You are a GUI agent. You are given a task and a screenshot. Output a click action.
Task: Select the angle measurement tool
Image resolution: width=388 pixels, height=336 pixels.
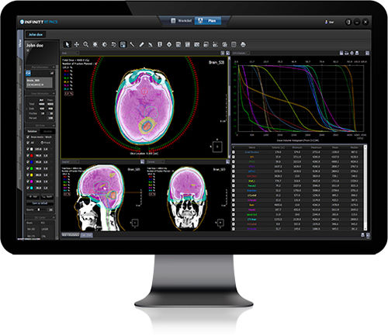pos(151,44)
